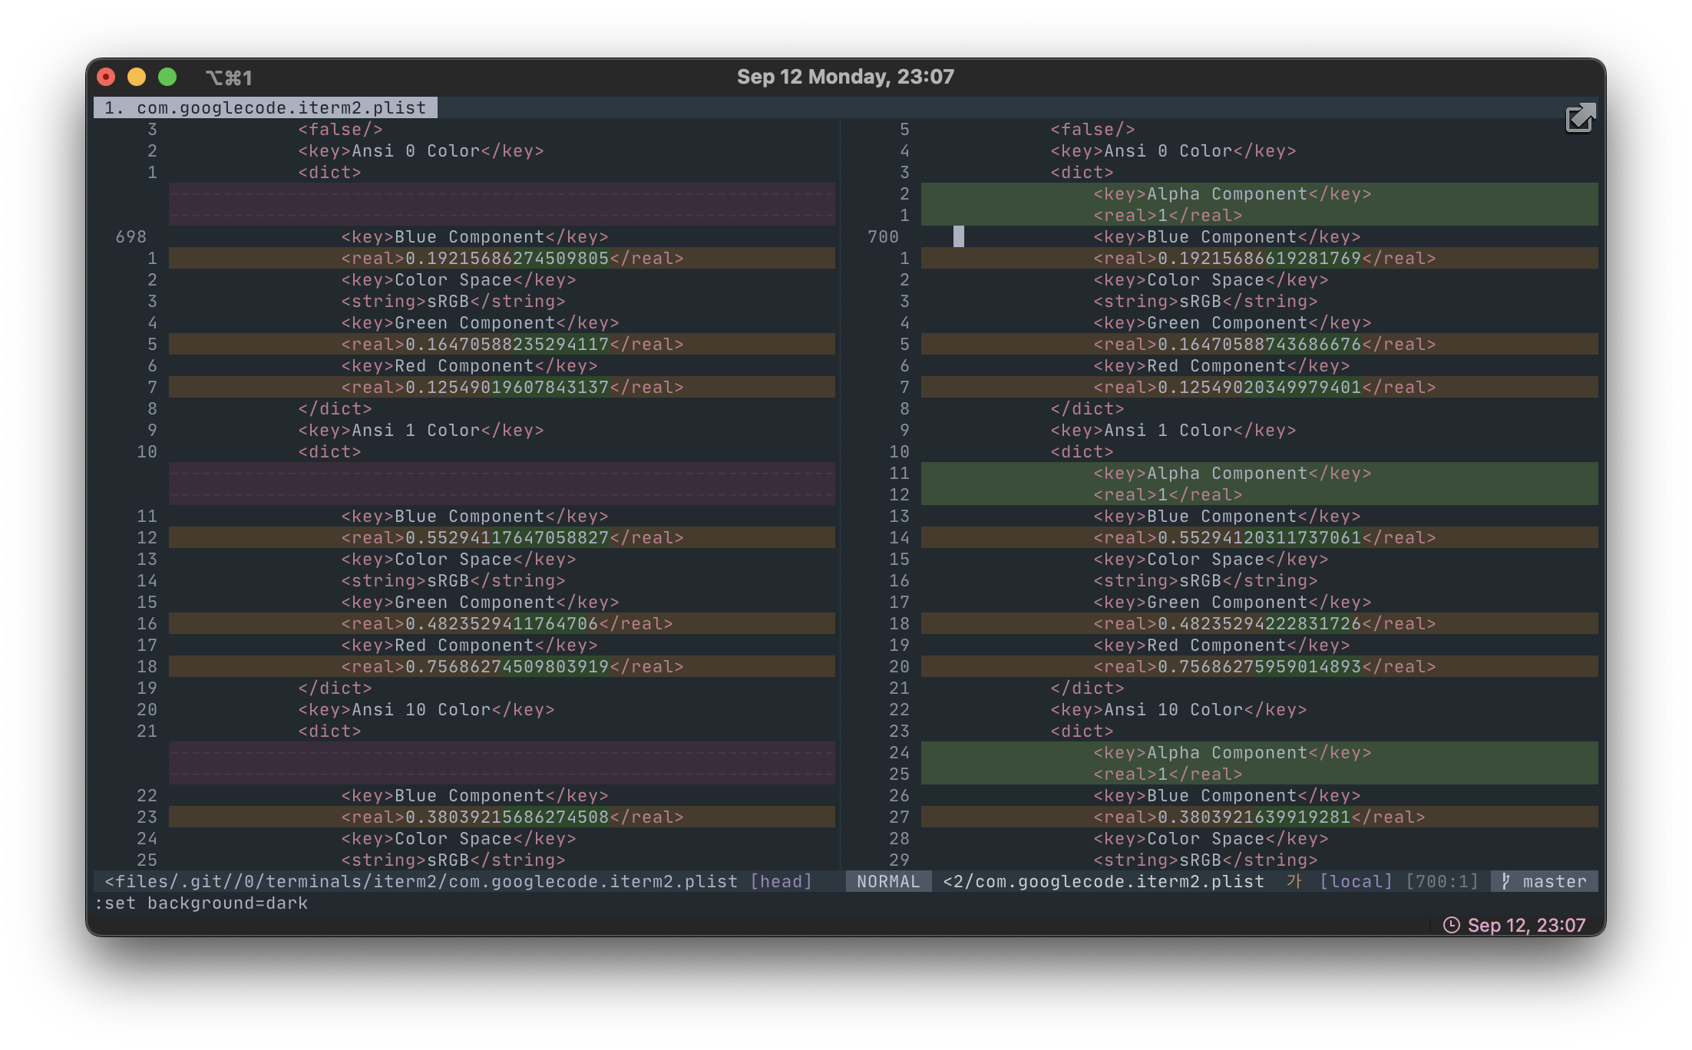
Task: Click the window title date text
Action: coord(845,77)
